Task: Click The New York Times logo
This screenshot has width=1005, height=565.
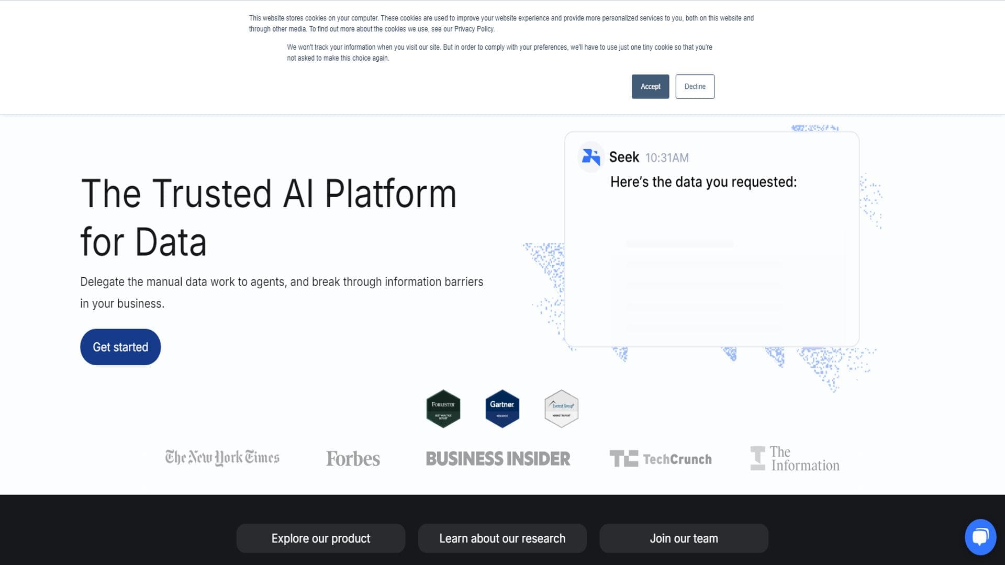Action: 222,457
